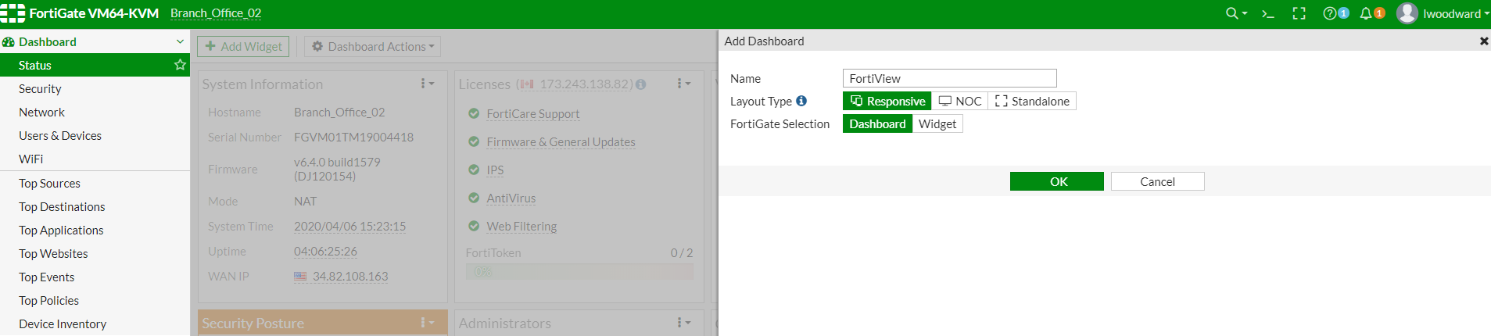The width and height of the screenshot is (1491, 336).
Task: Cancel the Add Dashboard dialog
Action: [x=1157, y=181]
